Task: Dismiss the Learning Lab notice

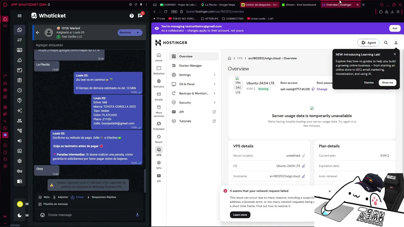Action: pos(369,83)
